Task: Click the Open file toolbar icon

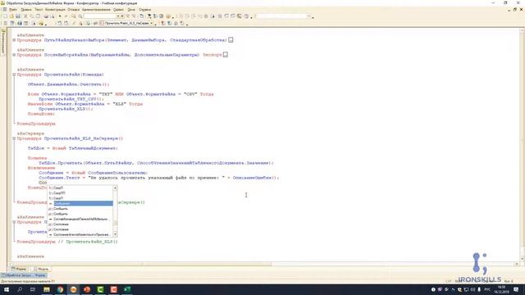Action: (x=11, y=16)
